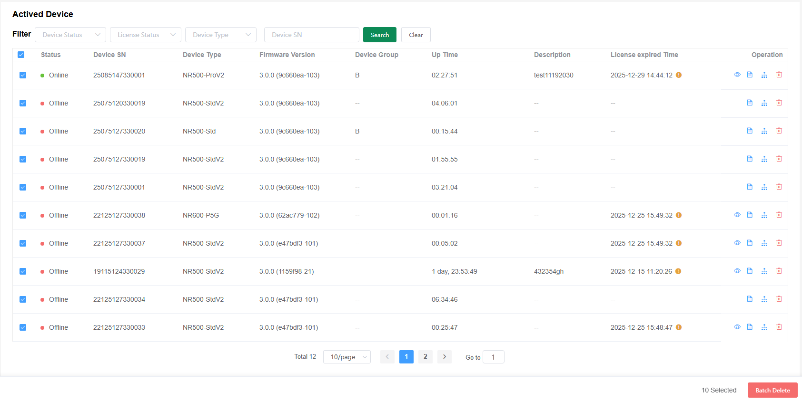This screenshot has width=802, height=401.
Task: Click the license warning icon for device 22125127330038
Action: click(679, 215)
